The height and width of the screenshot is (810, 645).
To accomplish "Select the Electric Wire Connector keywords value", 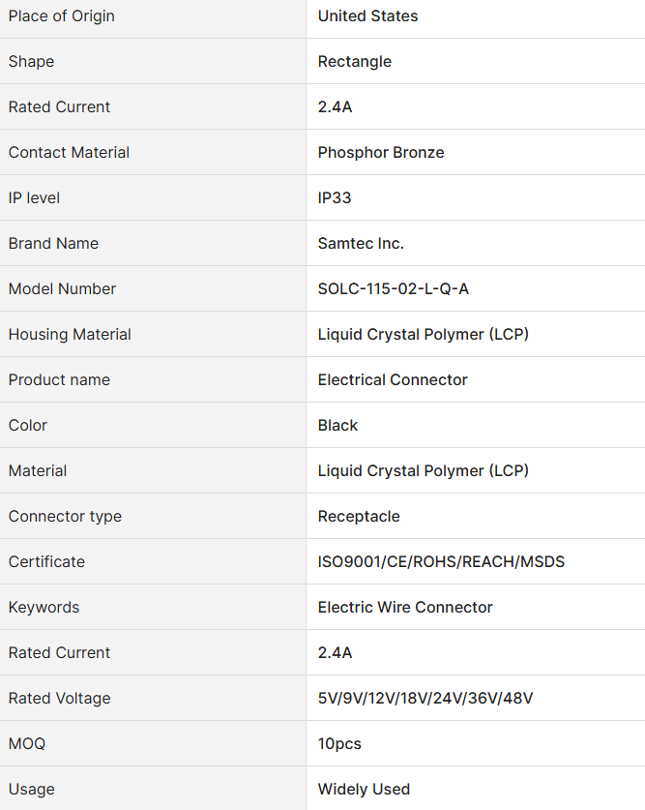I will [x=405, y=607].
